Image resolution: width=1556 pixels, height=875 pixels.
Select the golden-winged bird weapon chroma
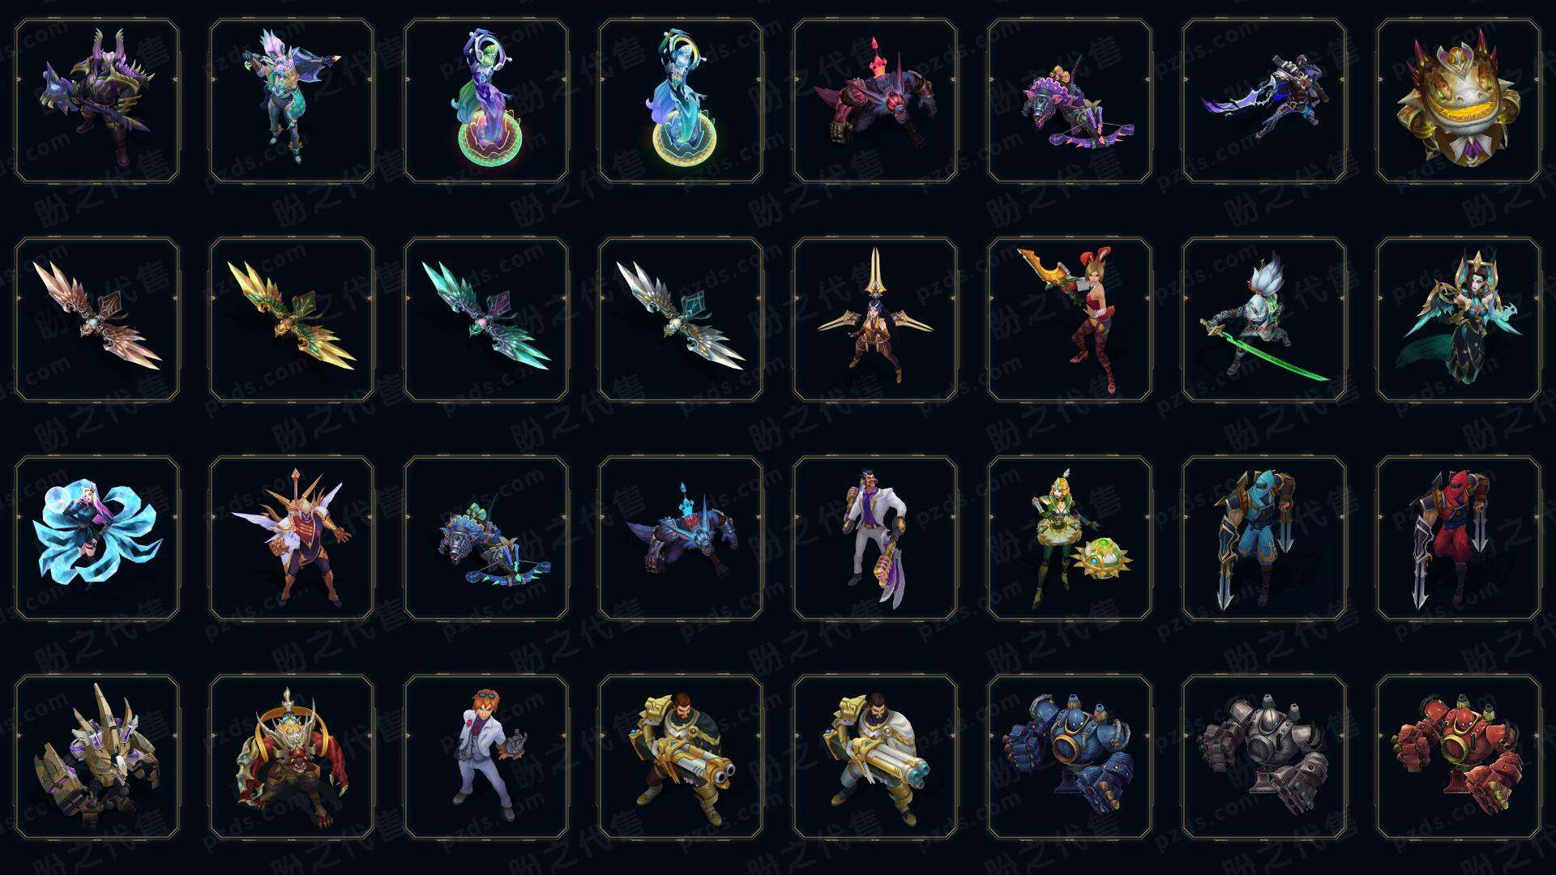coord(291,319)
